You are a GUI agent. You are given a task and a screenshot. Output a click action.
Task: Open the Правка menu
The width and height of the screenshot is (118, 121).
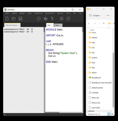click(15, 13)
